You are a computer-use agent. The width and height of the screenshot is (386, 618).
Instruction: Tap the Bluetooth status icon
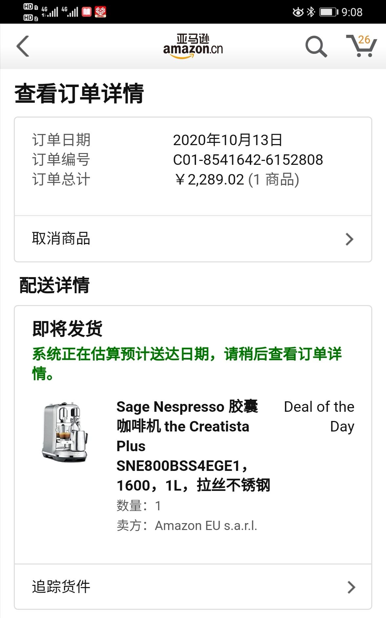coord(311,12)
